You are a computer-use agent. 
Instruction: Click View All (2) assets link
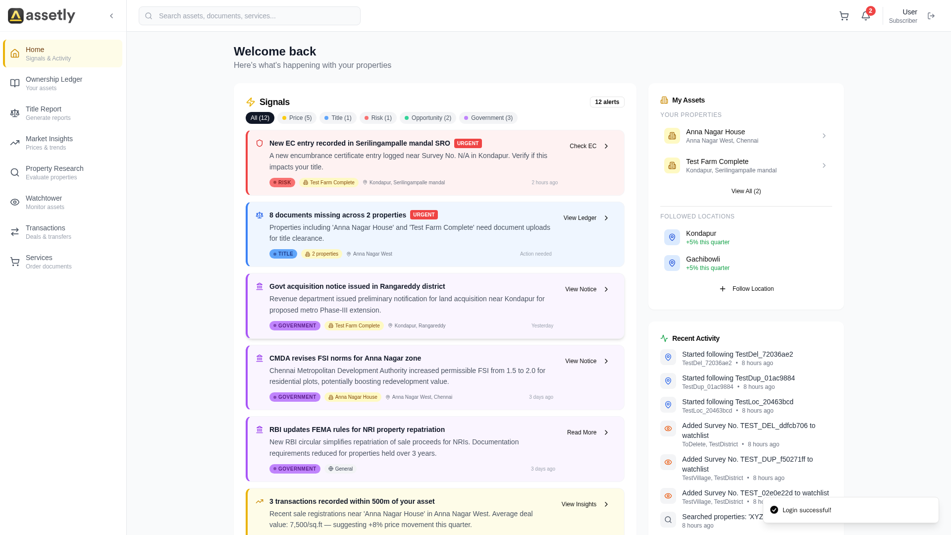tap(746, 191)
